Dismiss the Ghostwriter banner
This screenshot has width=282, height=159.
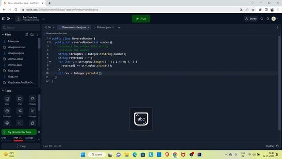(x=39, y=132)
